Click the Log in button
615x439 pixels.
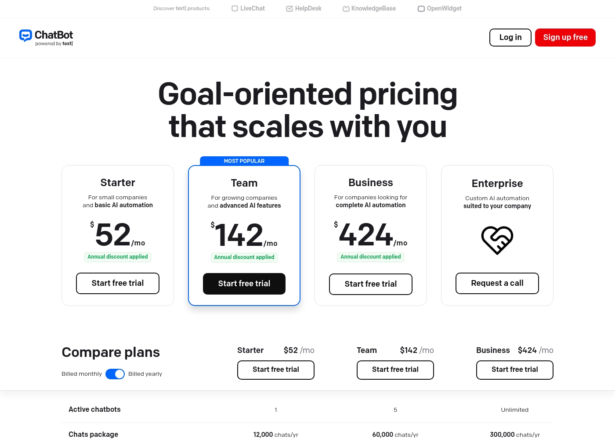coord(510,37)
